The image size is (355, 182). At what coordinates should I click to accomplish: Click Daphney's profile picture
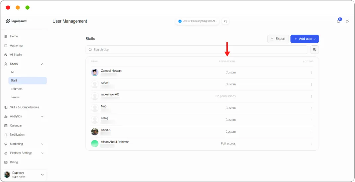pyautogui.click(x=7, y=174)
